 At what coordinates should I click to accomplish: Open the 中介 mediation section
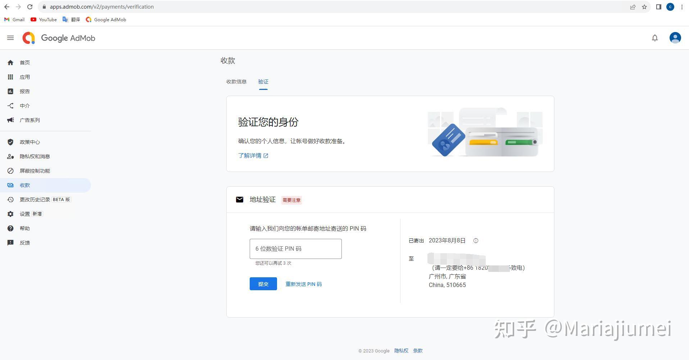(25, 105)
